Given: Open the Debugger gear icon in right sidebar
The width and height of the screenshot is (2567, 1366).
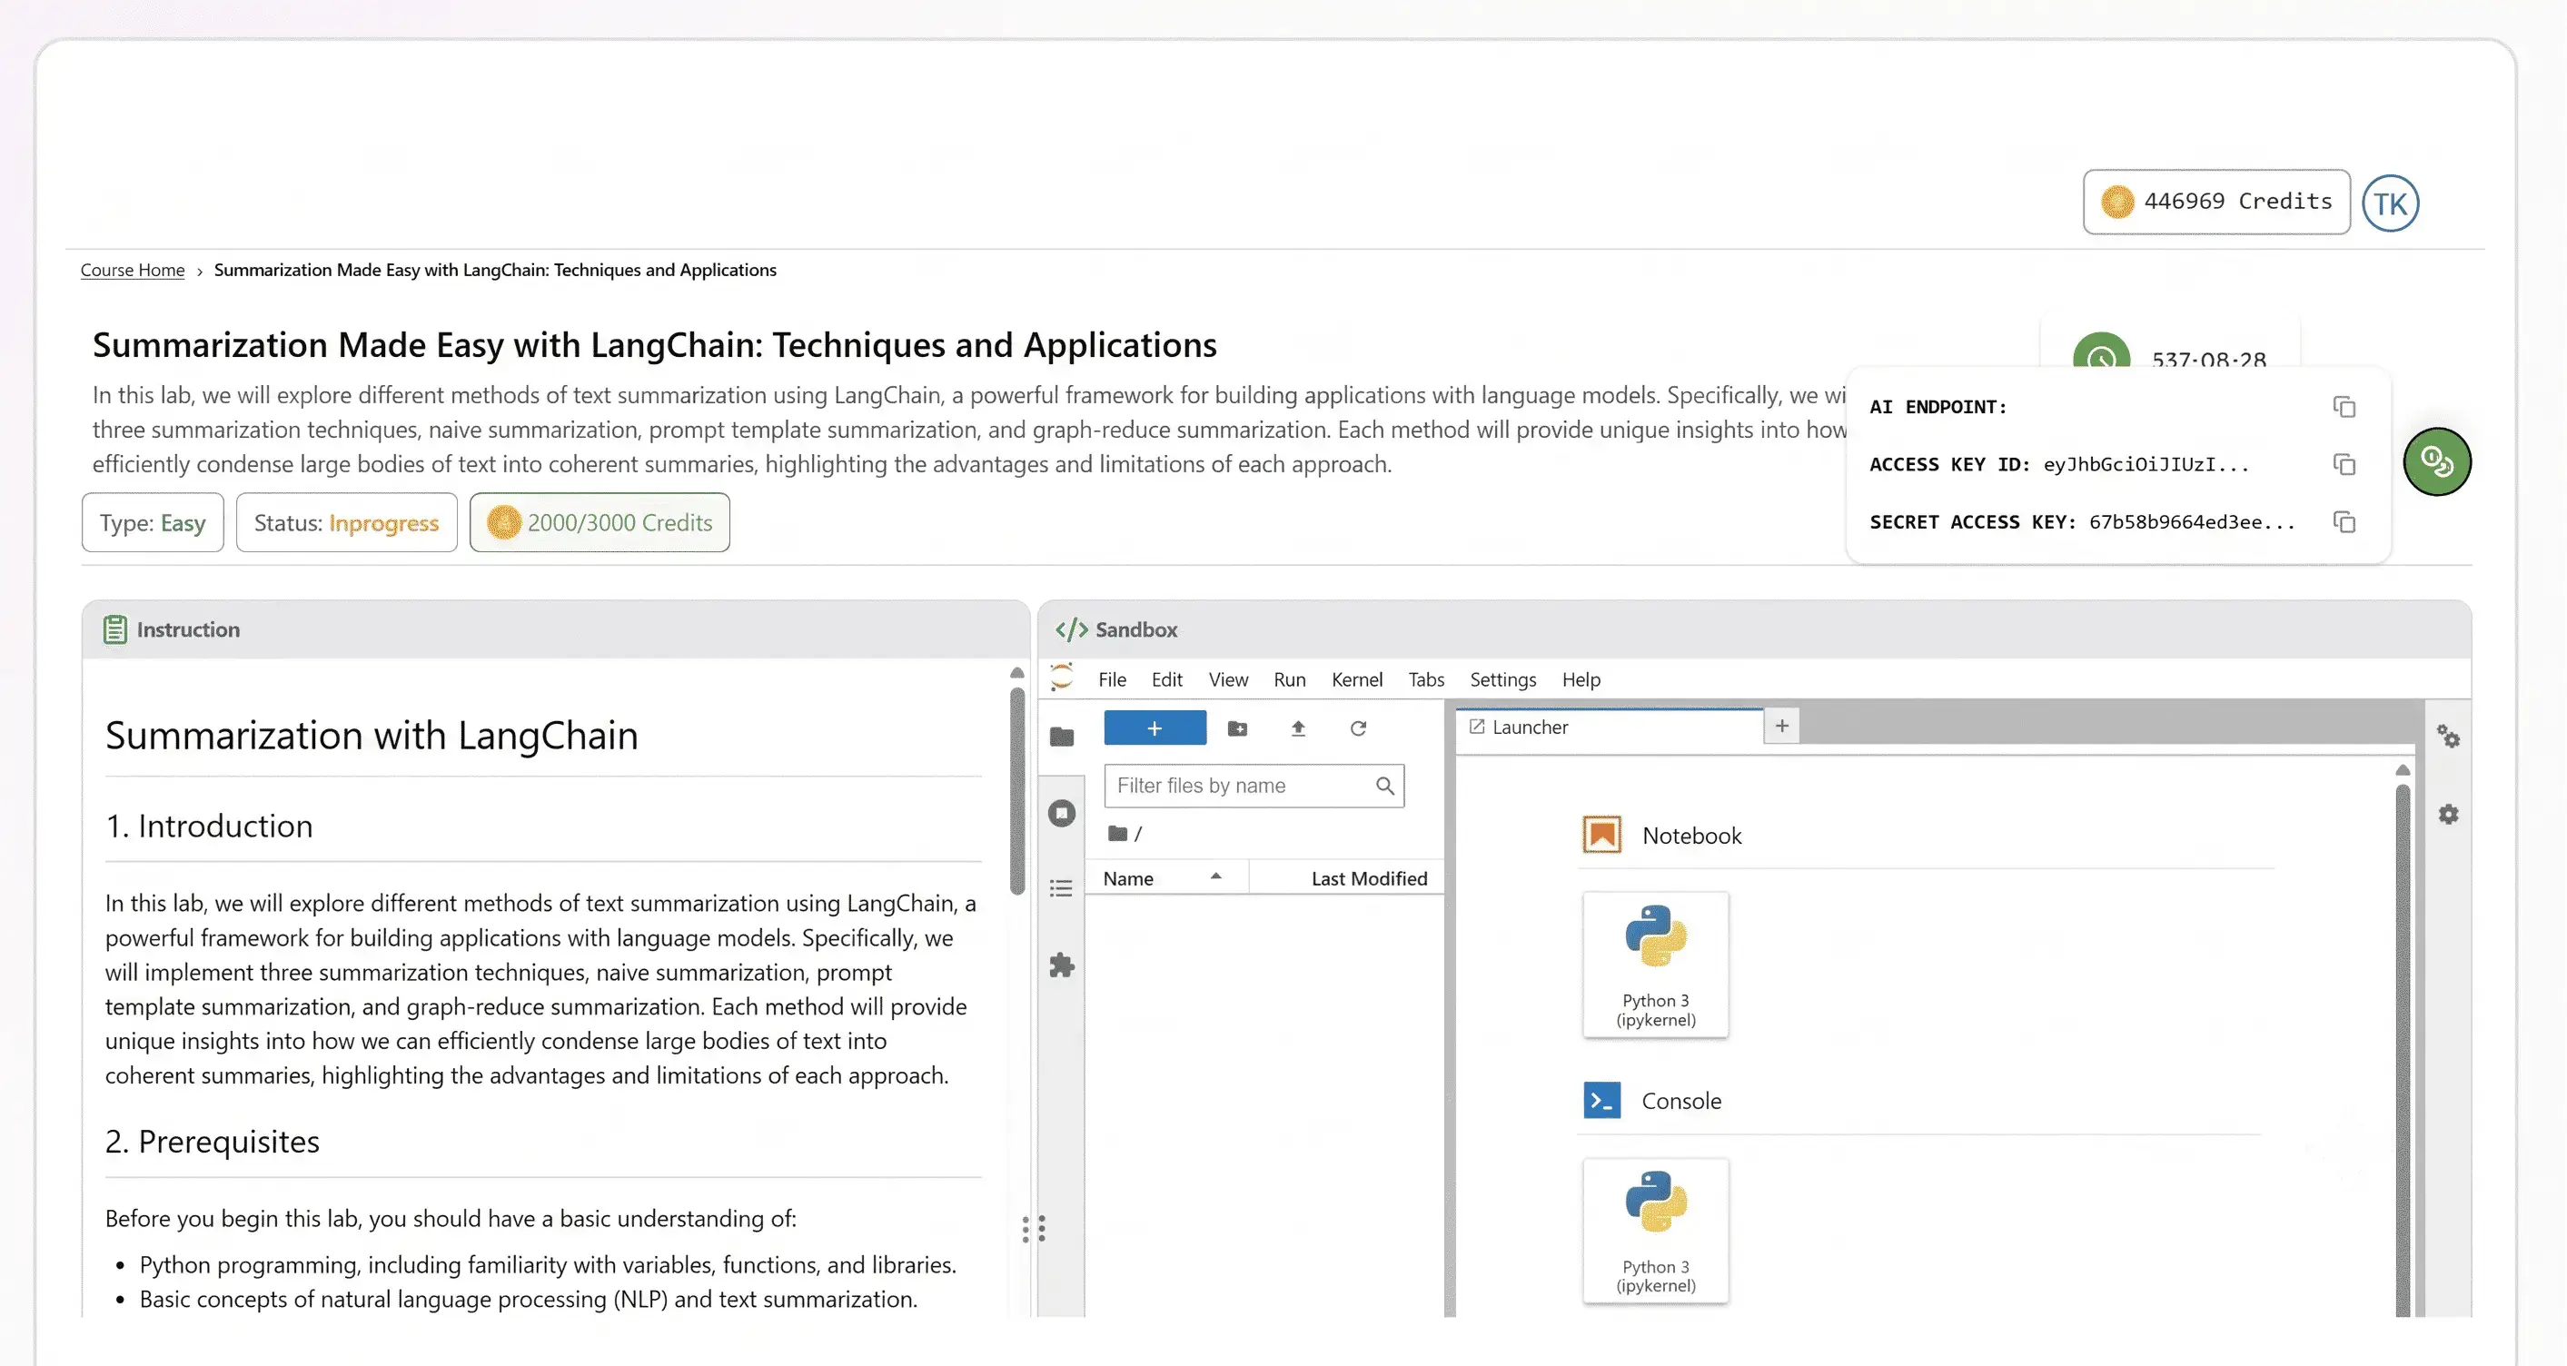Looking at the screenshot, I should pos(2448,814).
